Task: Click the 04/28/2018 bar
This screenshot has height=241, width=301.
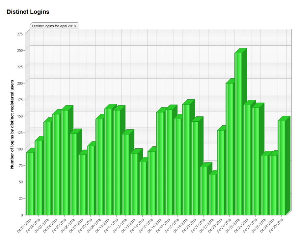Action: [x=264, y=185]
